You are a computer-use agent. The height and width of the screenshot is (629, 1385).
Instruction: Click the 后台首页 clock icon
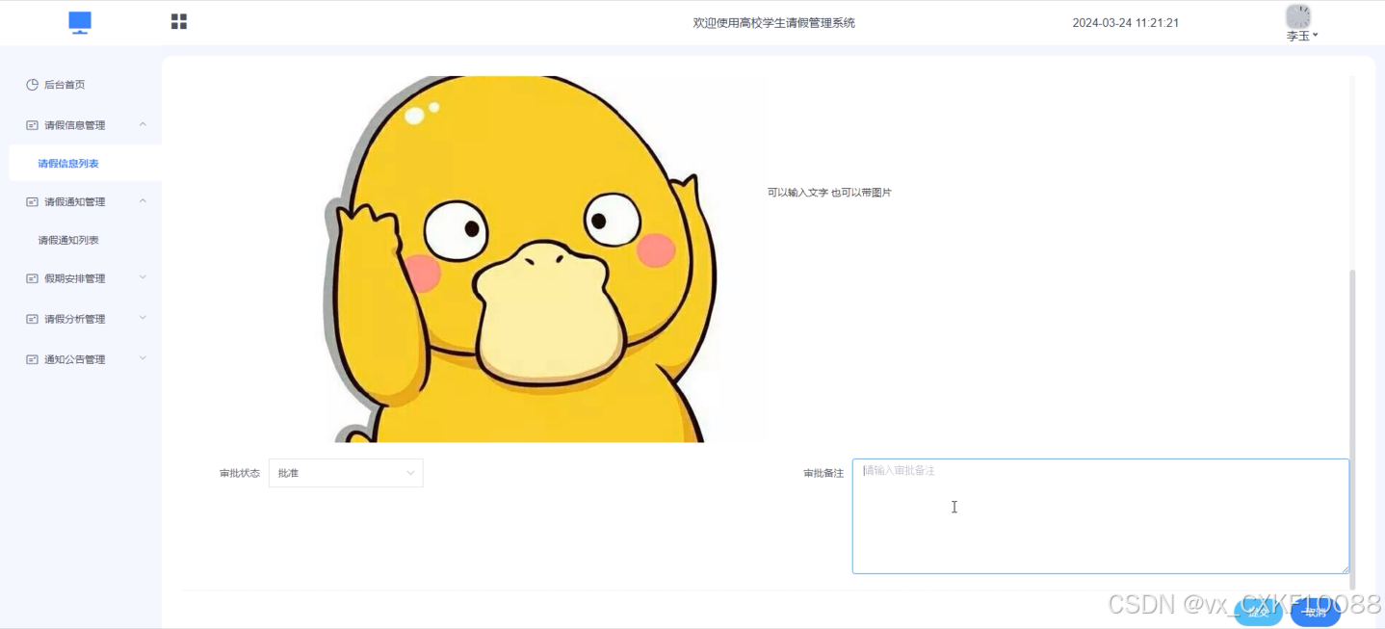pos(32,85)
